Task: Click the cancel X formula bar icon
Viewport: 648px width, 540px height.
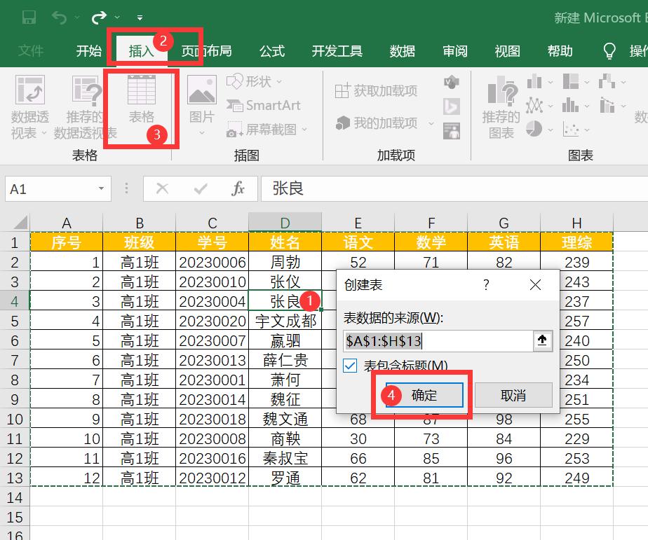Action: (163, 188)
